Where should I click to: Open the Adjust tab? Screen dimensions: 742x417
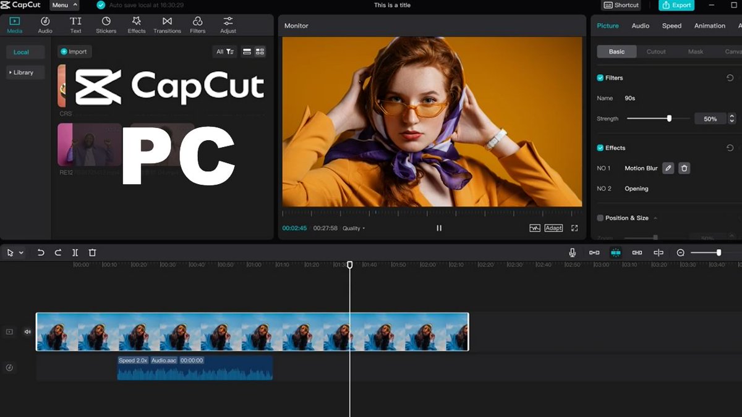point(228,25)
